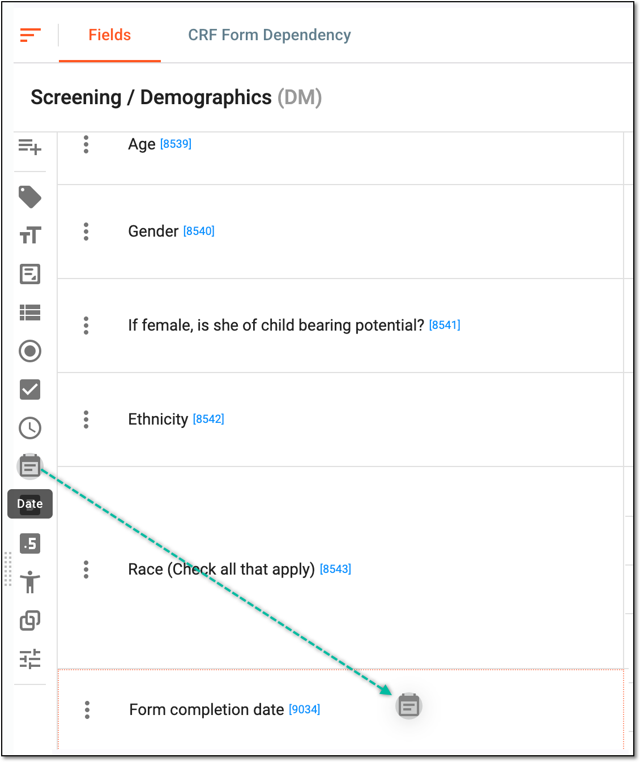Image resolution: width=640 pixels, height=762 pixels.
Task: Open the Gender field three-dot menu
Action: point(86,231)
